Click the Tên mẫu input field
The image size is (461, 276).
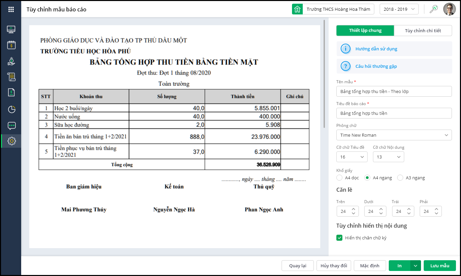tap(394, 91)
